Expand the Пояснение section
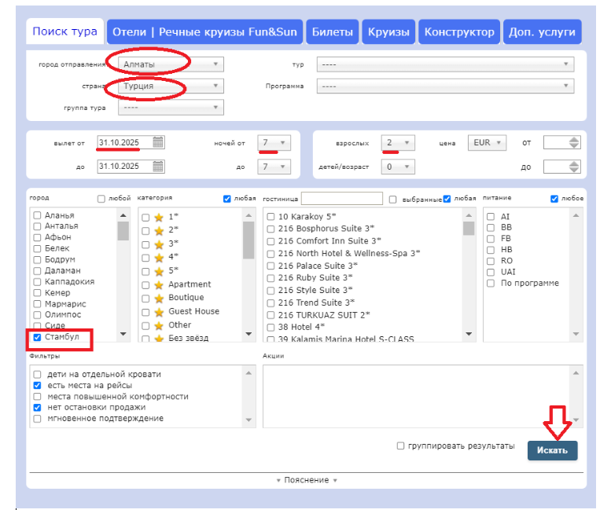Viewport: 611px width, 517px height. click(307, 480)
